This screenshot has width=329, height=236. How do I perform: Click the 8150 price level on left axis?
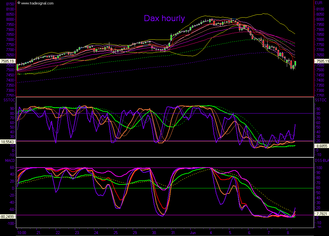10,4
